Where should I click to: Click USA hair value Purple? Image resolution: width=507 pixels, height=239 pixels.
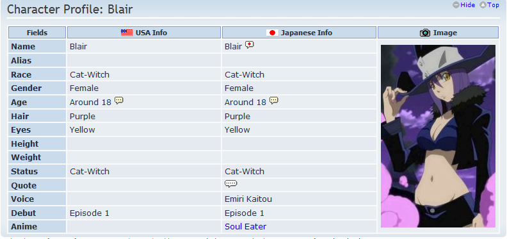click(x=83, y=116)
